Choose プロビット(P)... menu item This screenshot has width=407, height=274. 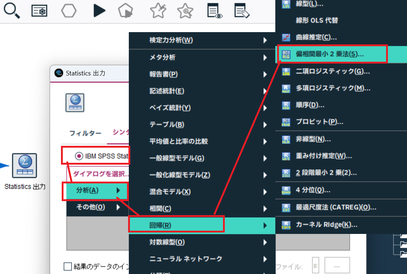coord(341,122)
